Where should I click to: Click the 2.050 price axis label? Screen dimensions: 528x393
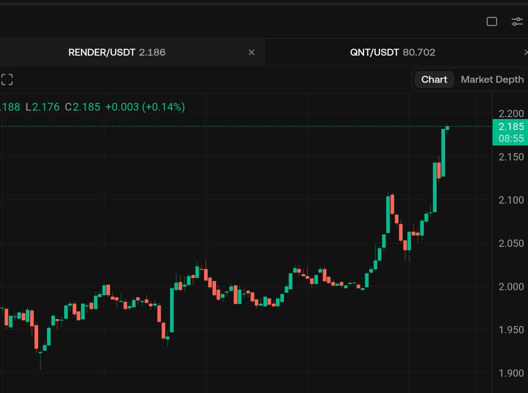[511, 243]
